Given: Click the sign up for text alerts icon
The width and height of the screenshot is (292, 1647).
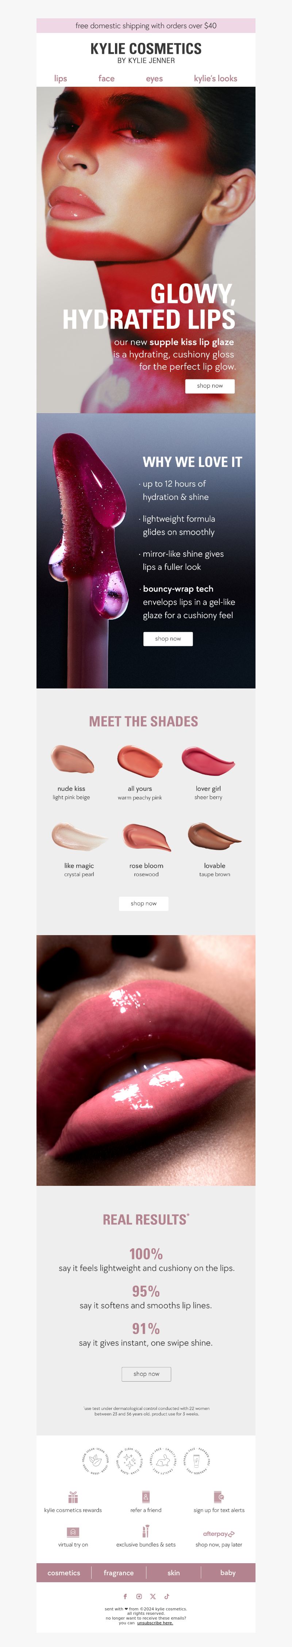Looking at the screenshot, I should 219,1497.
